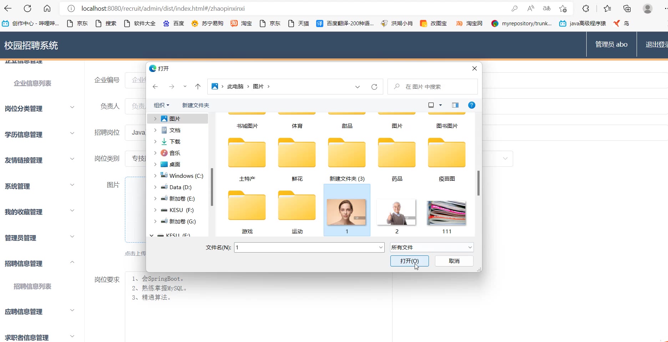Open the 所有文件 file type dropdown
668x342 pixels.
tap(431, 247)
